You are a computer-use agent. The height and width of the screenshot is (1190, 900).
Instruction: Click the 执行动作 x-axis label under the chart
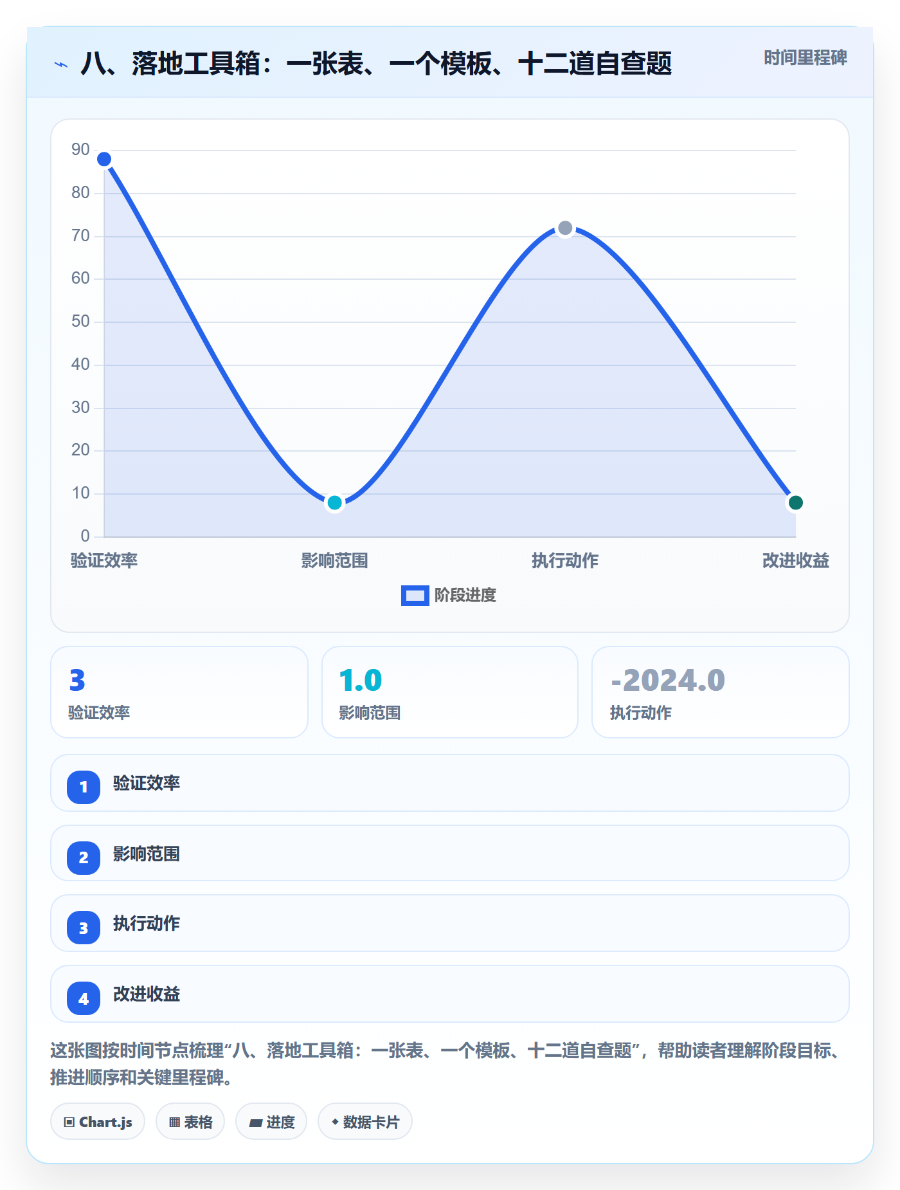pyautogui.click(x=565, y=561)
